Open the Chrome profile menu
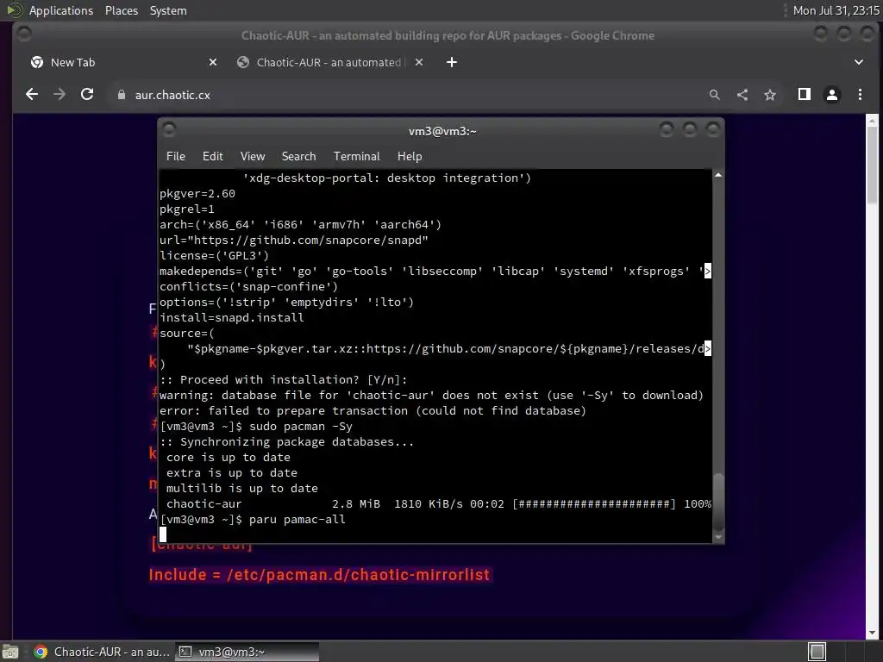Screen dimensions: 883x662 pos(832,95)
